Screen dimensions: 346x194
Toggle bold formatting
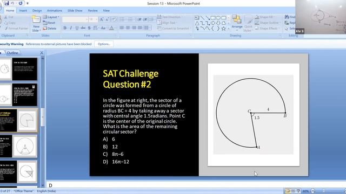coord(65,28)
